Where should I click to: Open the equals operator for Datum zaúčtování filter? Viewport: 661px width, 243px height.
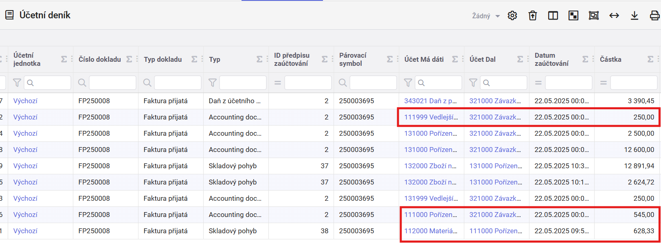(x=538, y=83)
